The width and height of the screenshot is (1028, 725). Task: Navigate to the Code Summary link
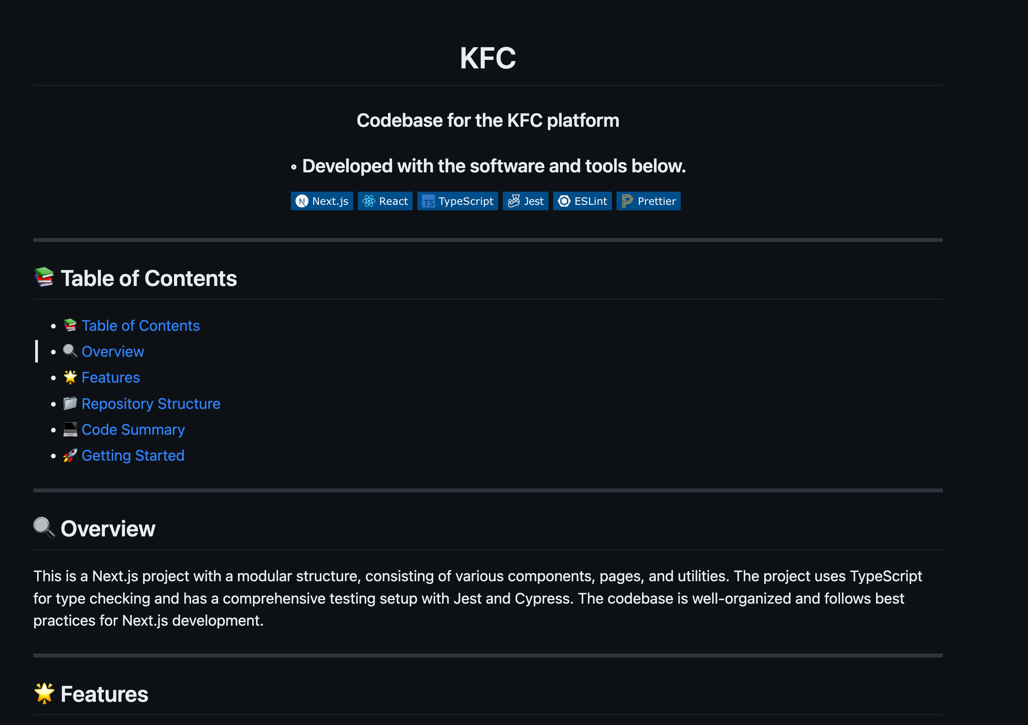point(133,429)
